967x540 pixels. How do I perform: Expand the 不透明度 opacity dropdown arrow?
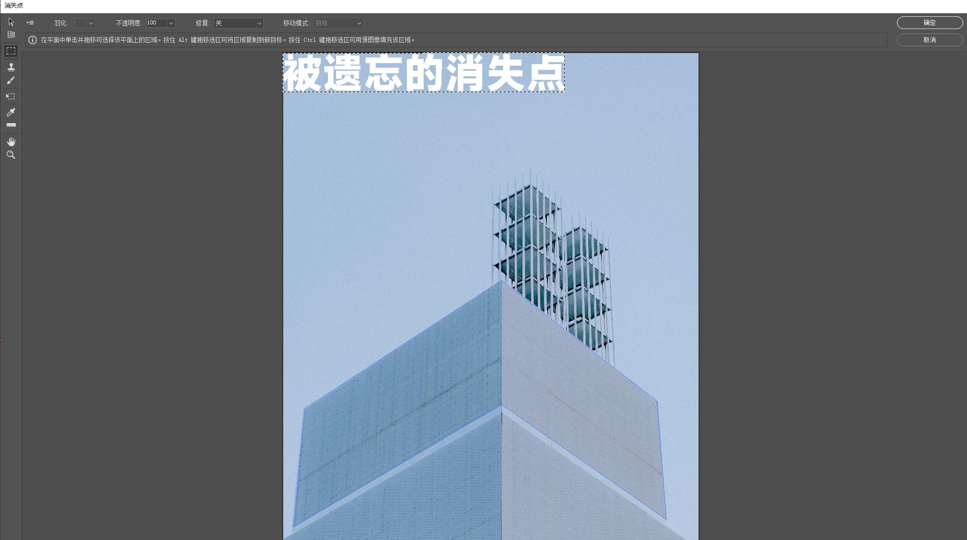(x=171, y=23)
